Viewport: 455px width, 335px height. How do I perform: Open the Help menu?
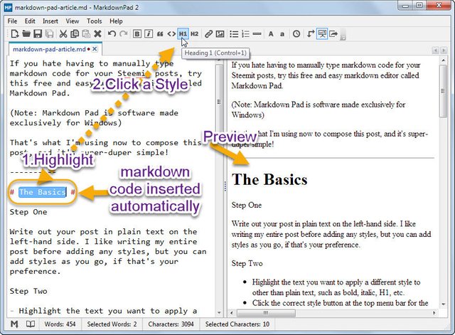116,21
